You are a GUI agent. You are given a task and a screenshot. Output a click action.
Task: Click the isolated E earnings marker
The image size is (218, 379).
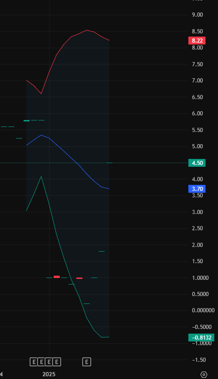coord(87,362)
